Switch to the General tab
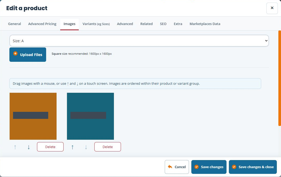This screenshot has width=281, height=177. (x=15, y=24)
